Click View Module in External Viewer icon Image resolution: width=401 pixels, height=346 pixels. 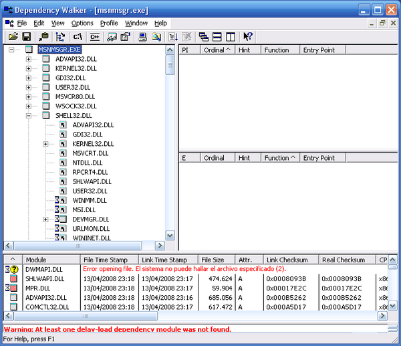[x=112, y=37]
